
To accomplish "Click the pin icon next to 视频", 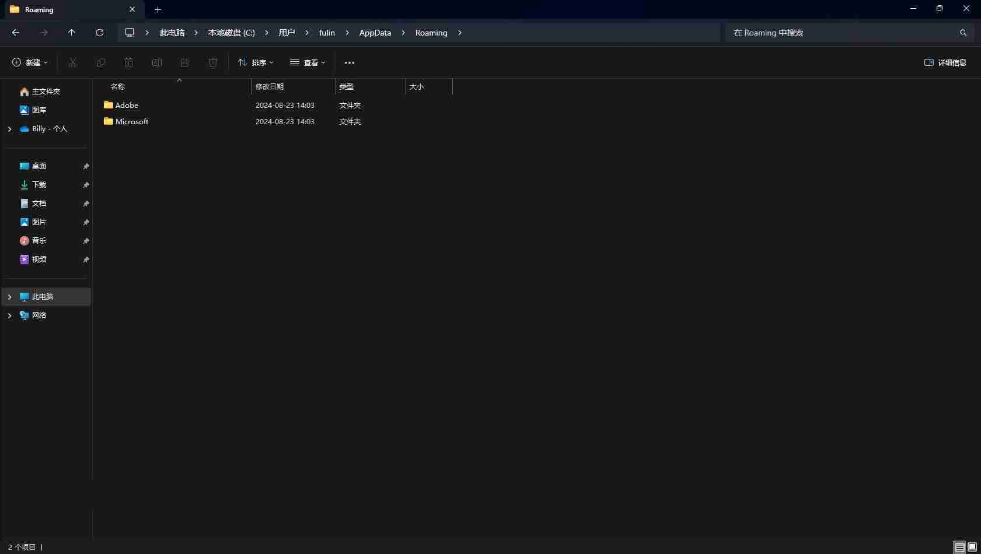I will coord(86,260).
